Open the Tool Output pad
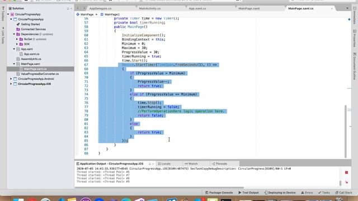Screen dimensions: 358x201 click(248, 193)
